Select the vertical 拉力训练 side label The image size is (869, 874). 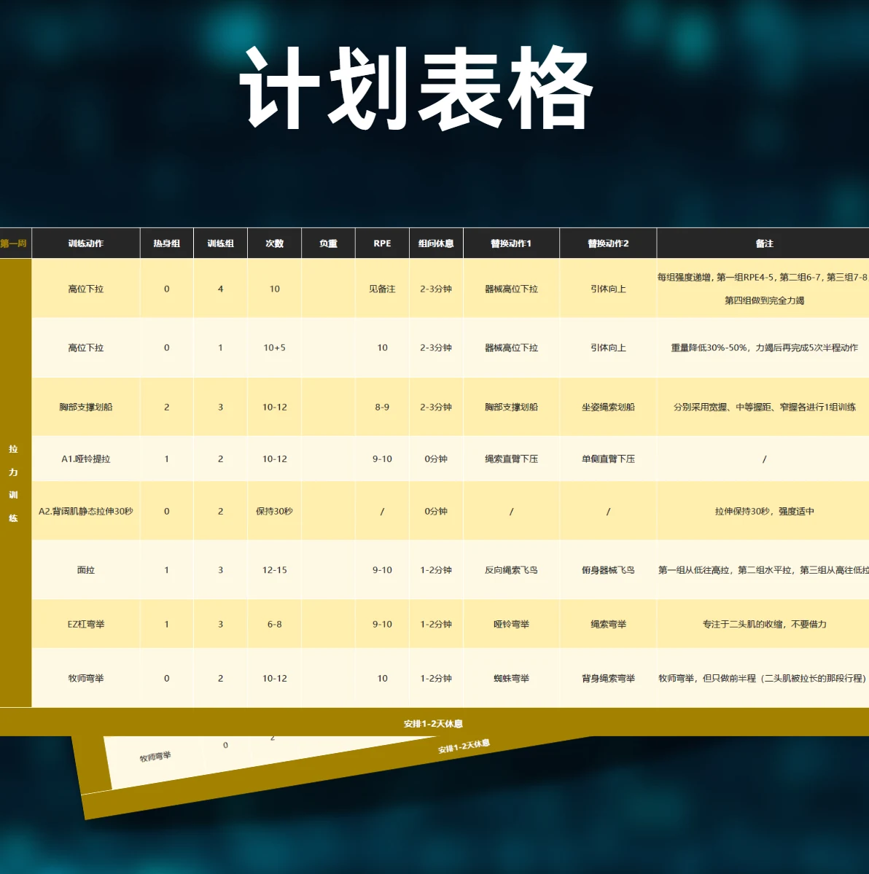[13, 483]
